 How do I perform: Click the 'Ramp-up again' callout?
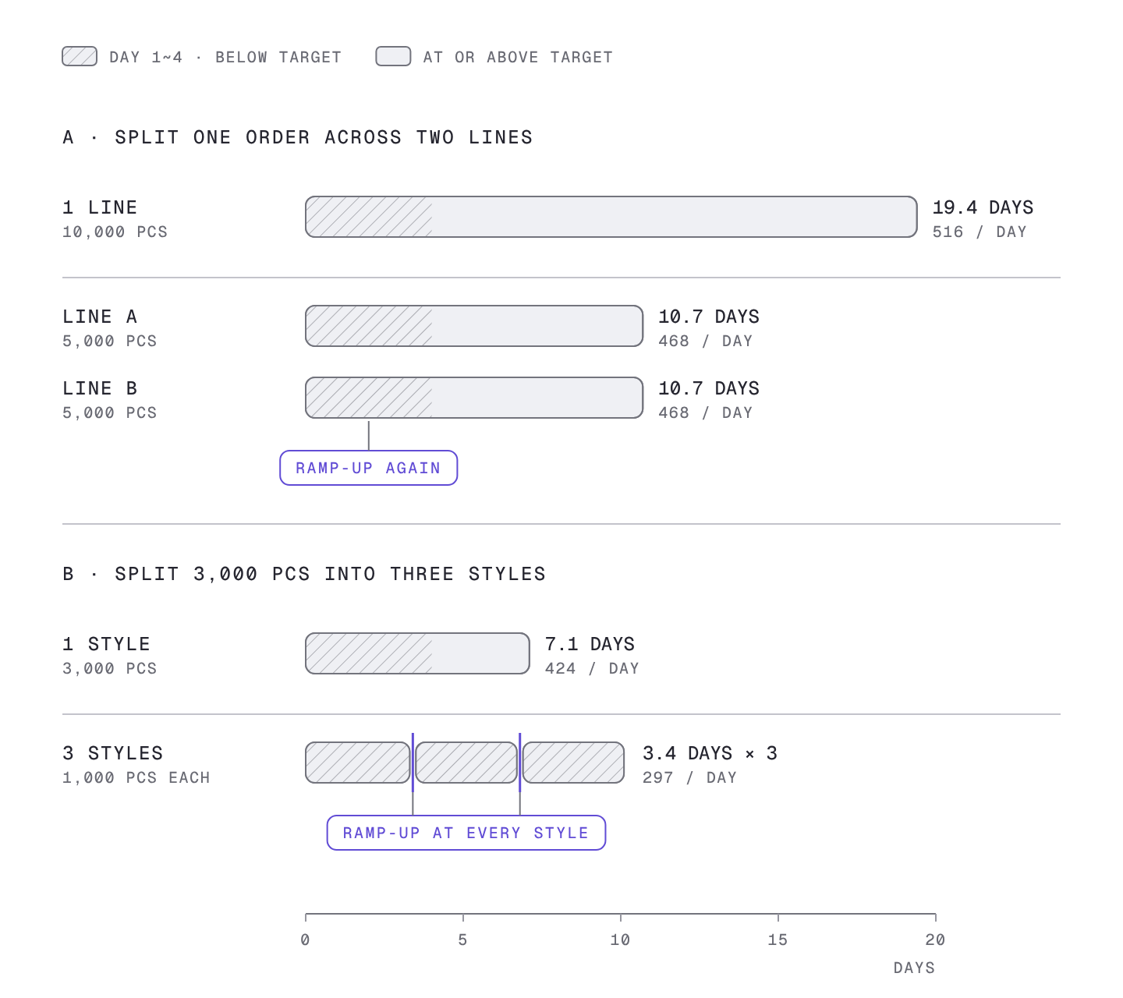(x=369, y=468)
